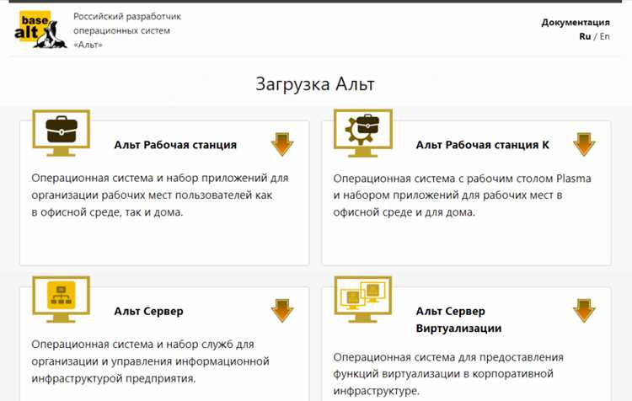Download Альт Рабочая станция via the orange arrow
This screenshot has width=632, height=401.
click(282, 144)
